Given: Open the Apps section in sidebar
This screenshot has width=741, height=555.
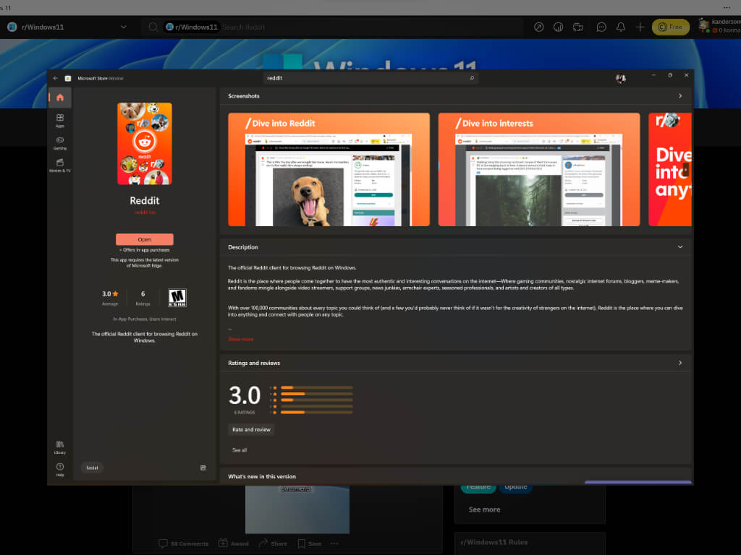Looking at the screenshot, I should tap(60, 120).
